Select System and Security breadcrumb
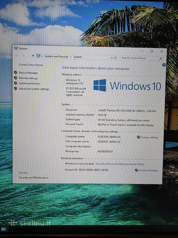 [x=56, y=57]
